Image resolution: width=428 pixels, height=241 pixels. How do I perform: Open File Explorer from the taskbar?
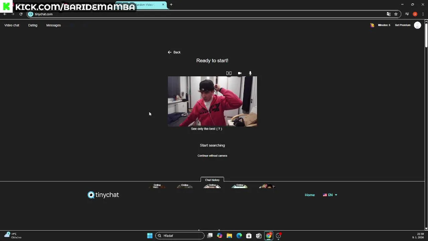(x=229, y=236)
